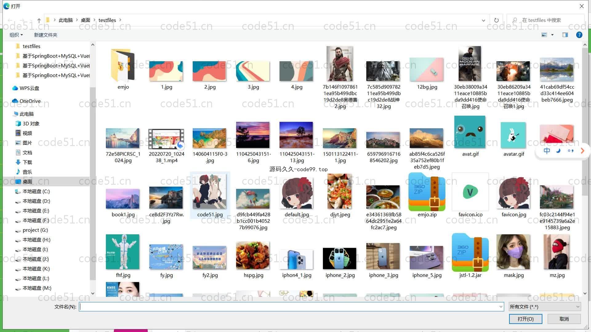Open the emjo folder icon
Screen dimensions: 591x332
click(x=123, y=65)
